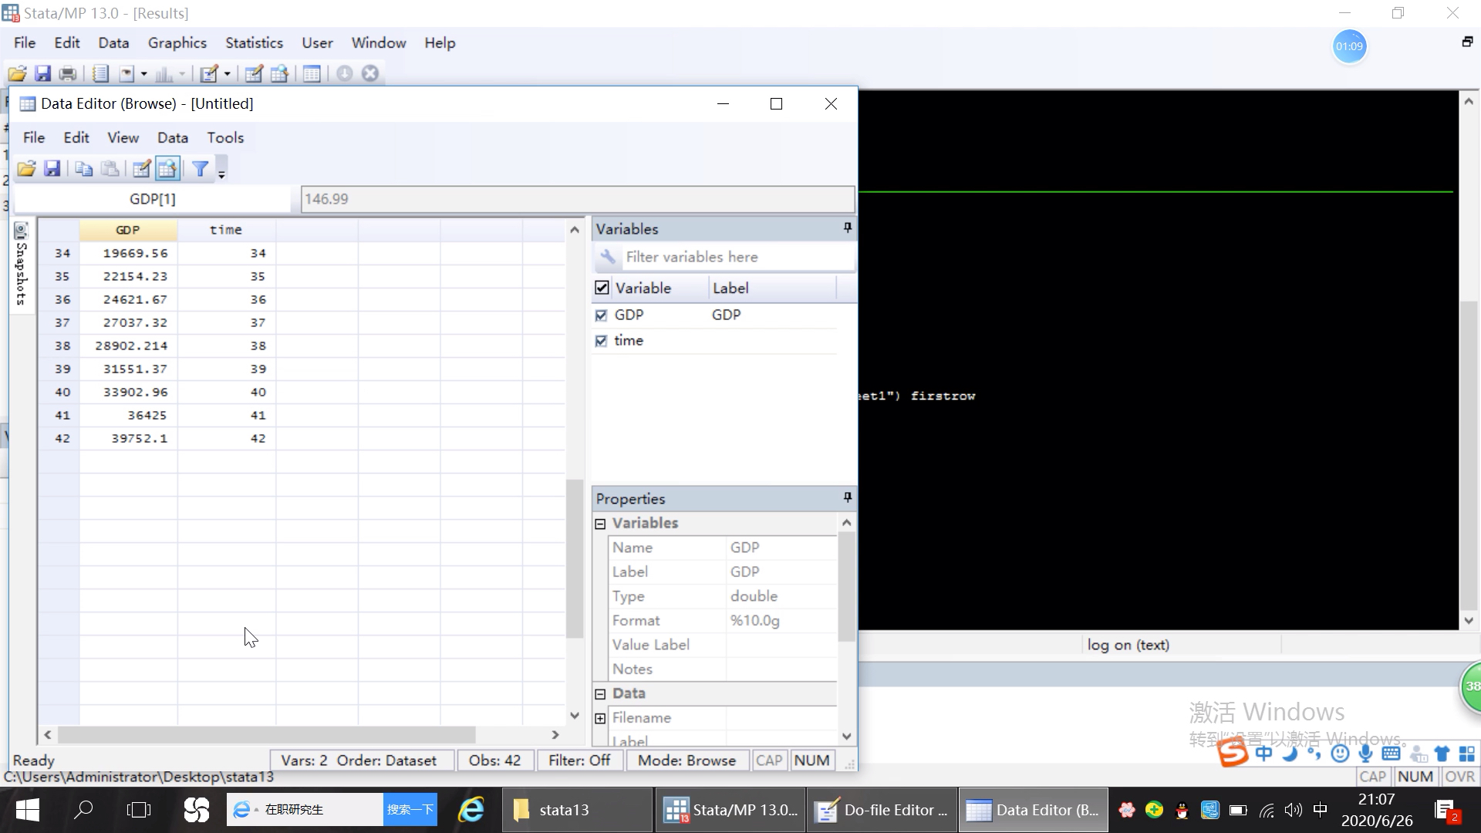The height and width of the screenshot is (833, 1481).
Task: Pin the Variables panel with pushpin icon
Action: pyautogui.click(x=847, y=228)
